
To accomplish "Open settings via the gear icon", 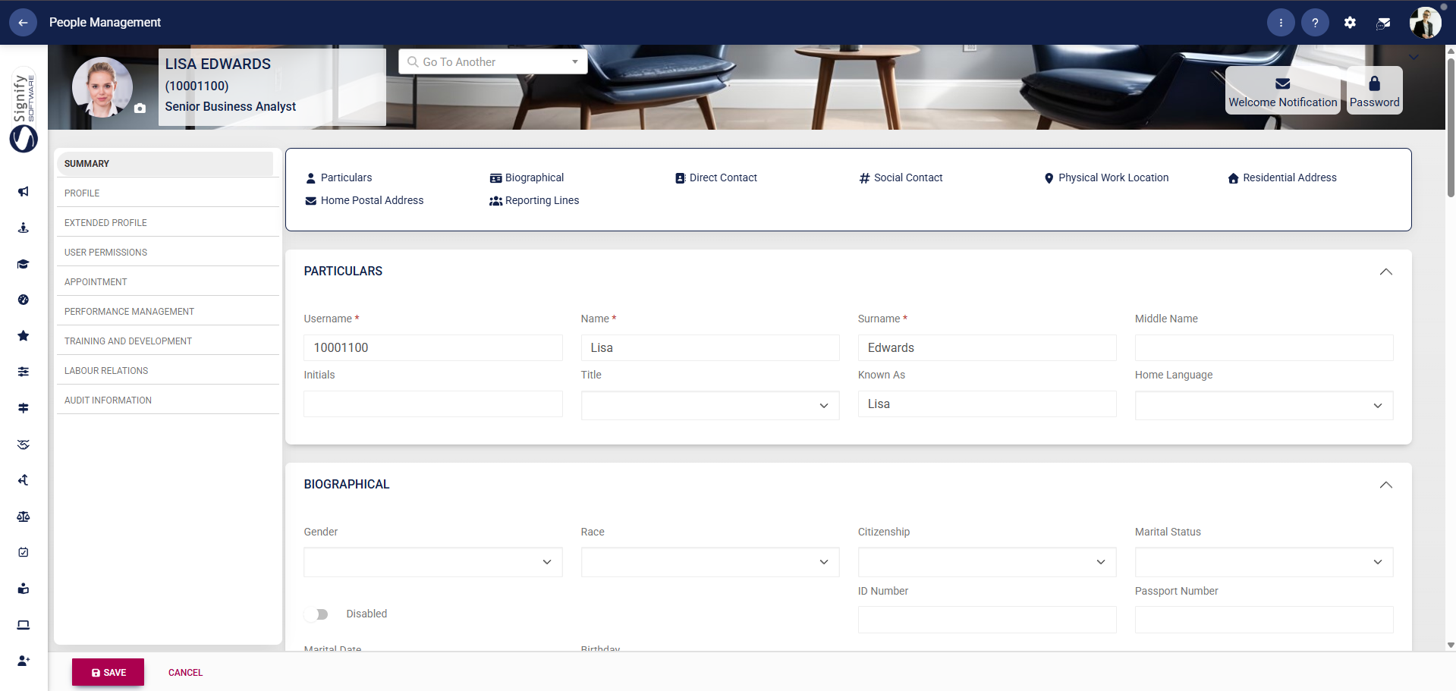I will (1350, 22).
